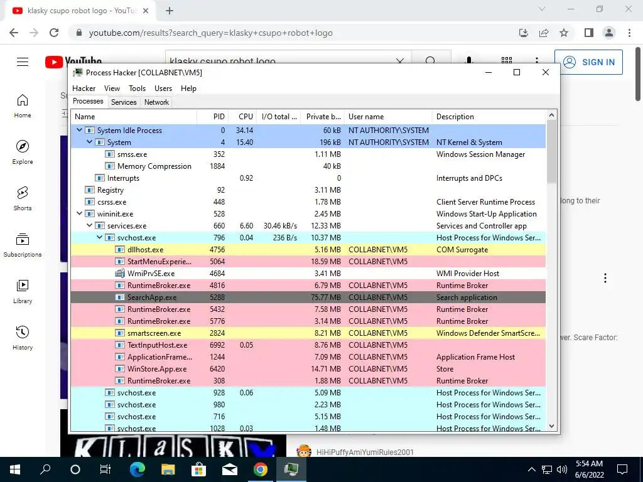643x482 pixels.
Task: Click YouTube SIGN IN button
Action: tap(588, 62)
